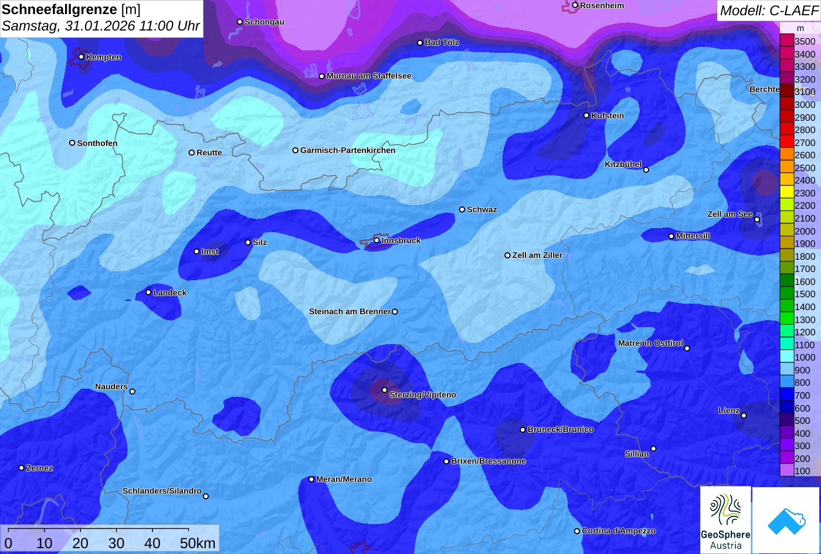Click the 'Modell: C-LAEF' label
Image resolution: width=821 pixels, height=554 pixels.
point(768,10)
